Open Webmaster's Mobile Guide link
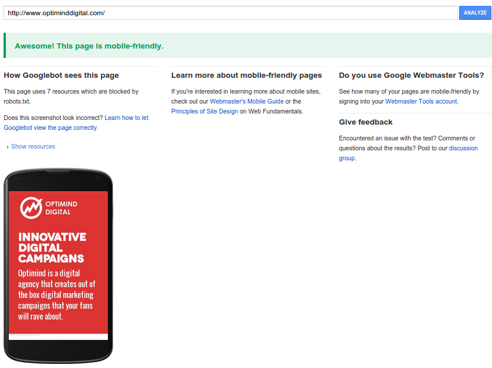 247,101
